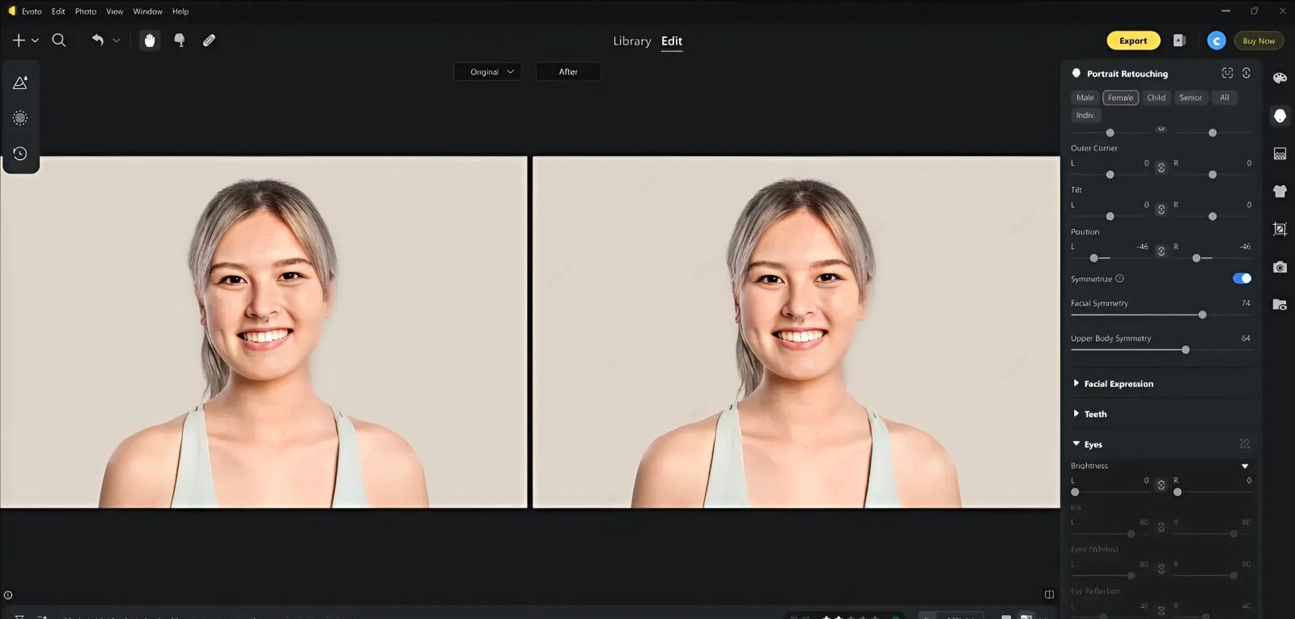Click the After label button
The width and height of the screenshot is (1295, 619).
tap(568, 72)
